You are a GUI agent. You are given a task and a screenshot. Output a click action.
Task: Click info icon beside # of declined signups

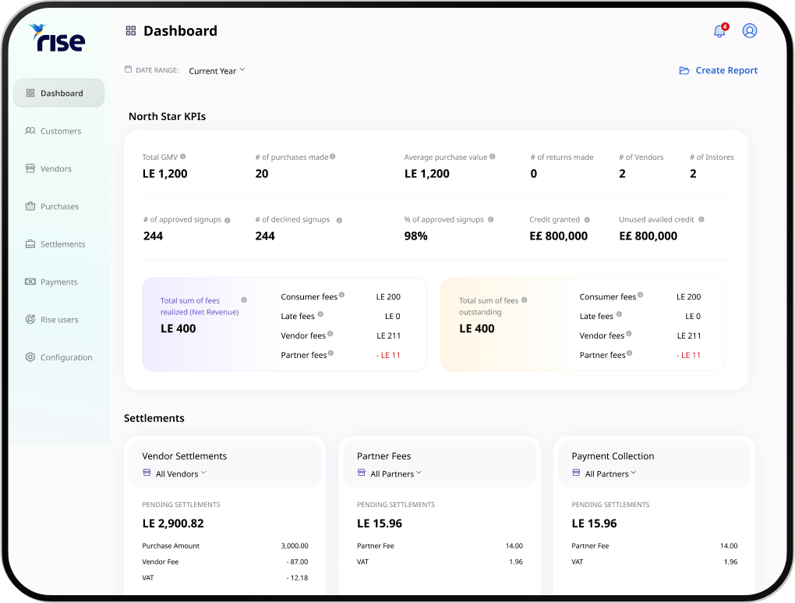point(339,220)
